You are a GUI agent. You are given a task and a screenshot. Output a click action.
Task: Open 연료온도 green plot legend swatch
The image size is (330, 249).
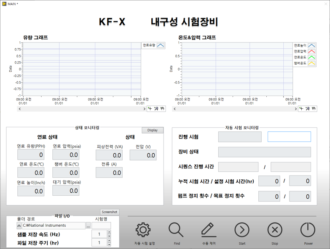311,57
